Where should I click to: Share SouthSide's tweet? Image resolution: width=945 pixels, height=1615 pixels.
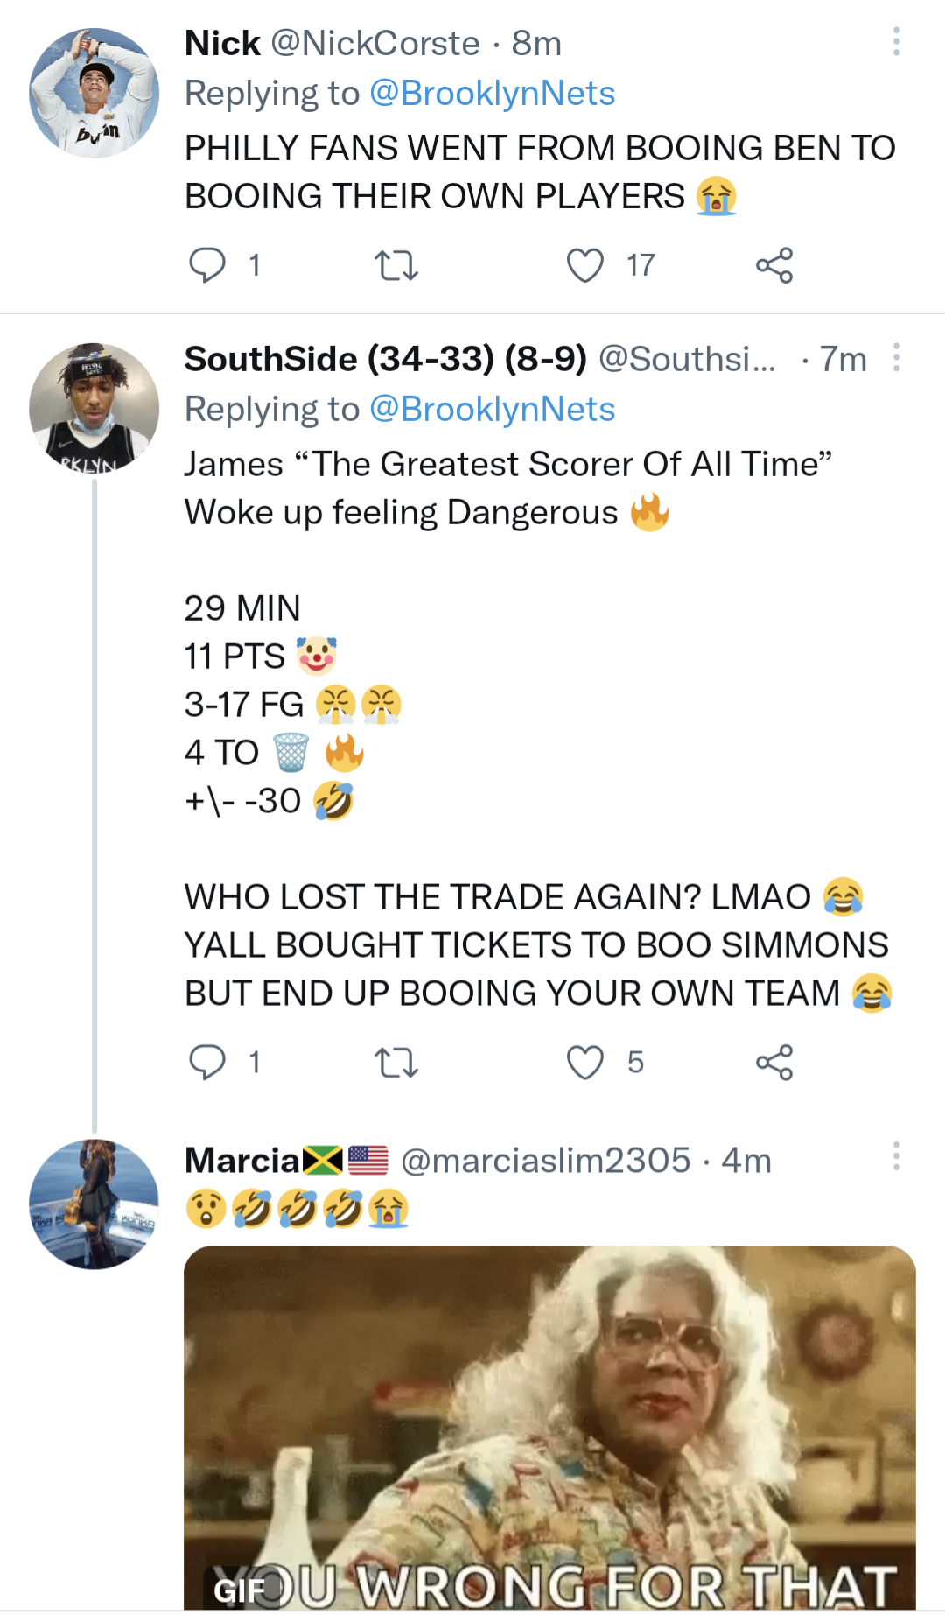774,1062
